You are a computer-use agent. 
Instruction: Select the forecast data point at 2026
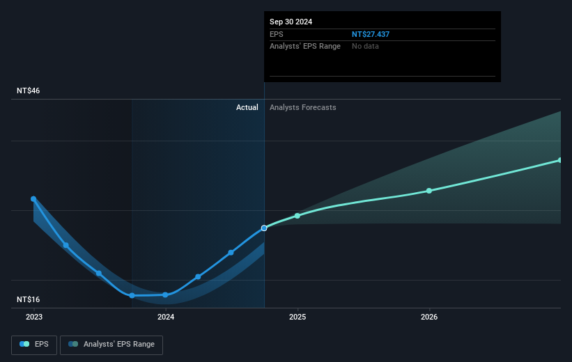tap(429, 191)
